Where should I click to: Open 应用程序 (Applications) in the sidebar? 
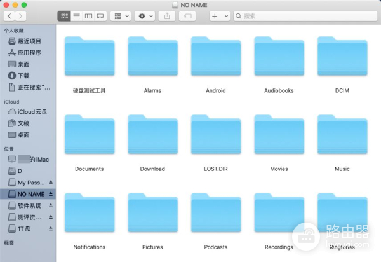(x=29, y=53)
